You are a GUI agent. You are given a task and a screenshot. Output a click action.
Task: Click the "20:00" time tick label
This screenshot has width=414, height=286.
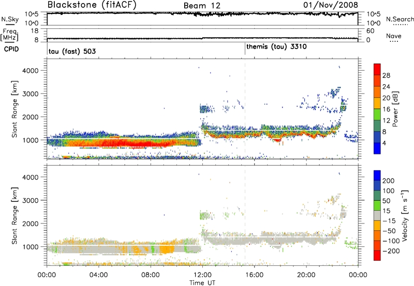point(306,275)
